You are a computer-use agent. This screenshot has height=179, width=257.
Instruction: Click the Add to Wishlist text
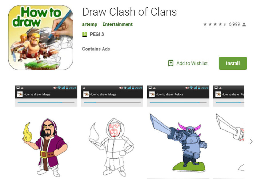click(x=192, y=63)
